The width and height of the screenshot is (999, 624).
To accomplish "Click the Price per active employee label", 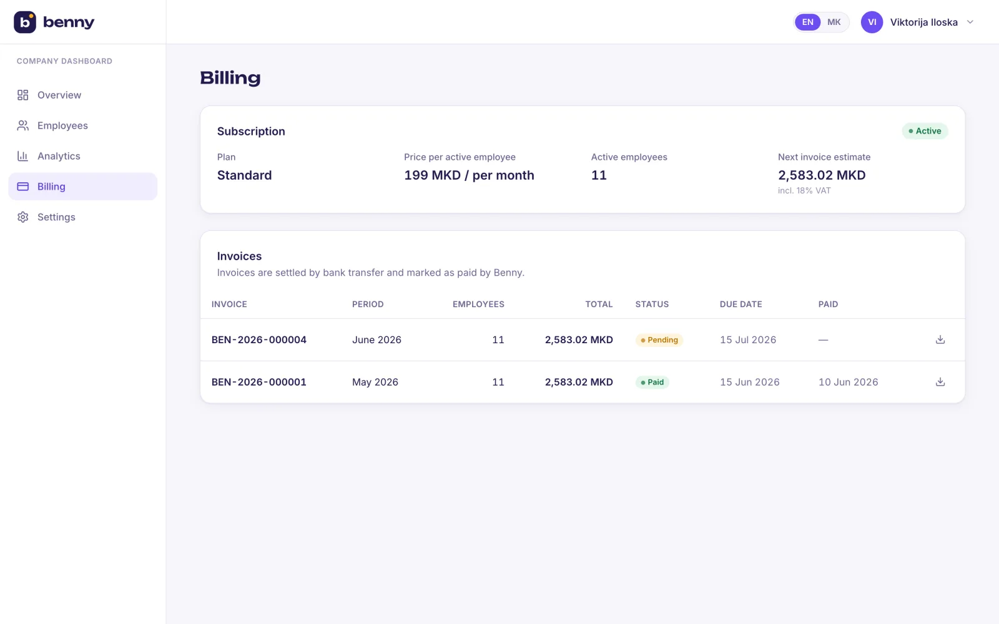I will click(460, 157).
